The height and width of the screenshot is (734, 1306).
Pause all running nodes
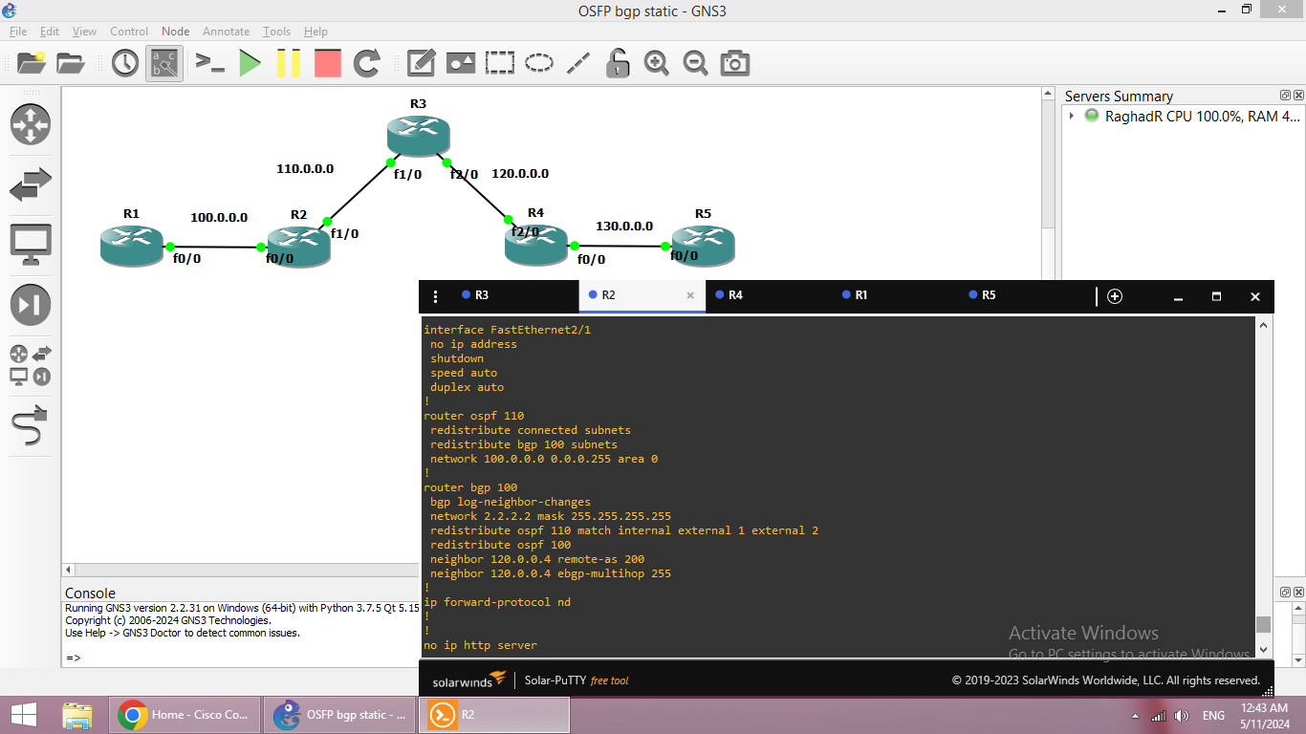tap(290, 63)
